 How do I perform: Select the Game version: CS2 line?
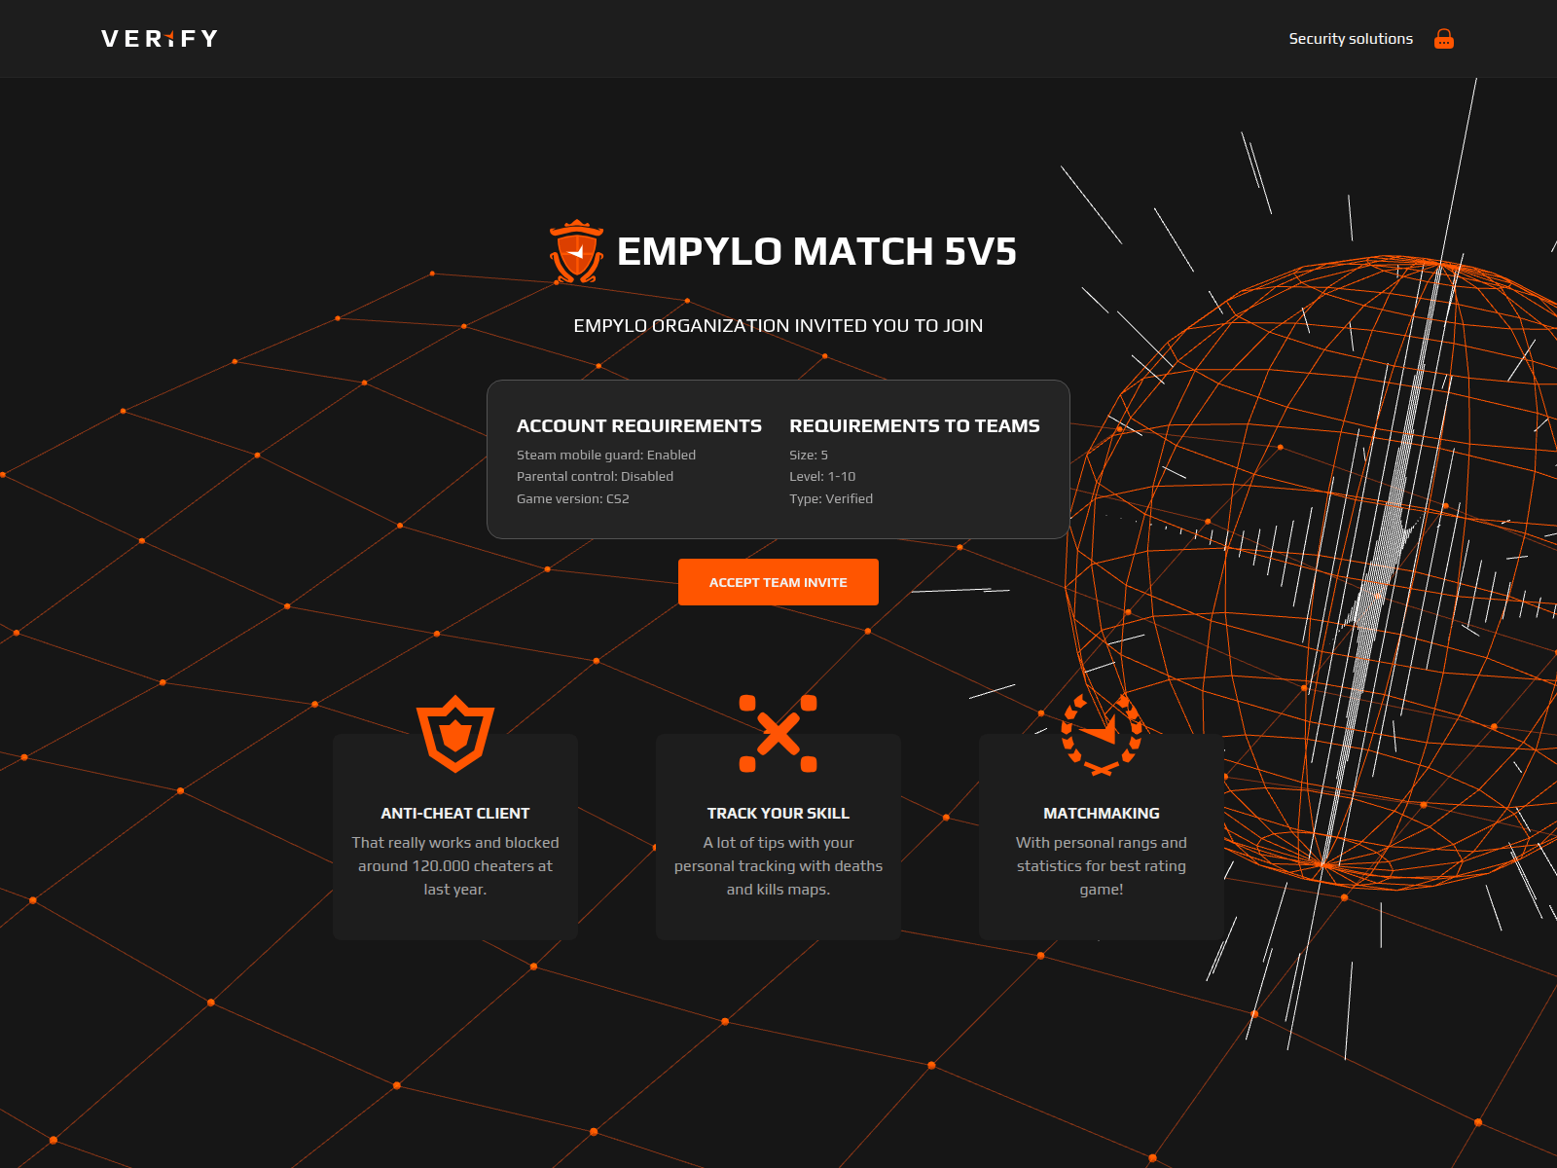point(573,498)
